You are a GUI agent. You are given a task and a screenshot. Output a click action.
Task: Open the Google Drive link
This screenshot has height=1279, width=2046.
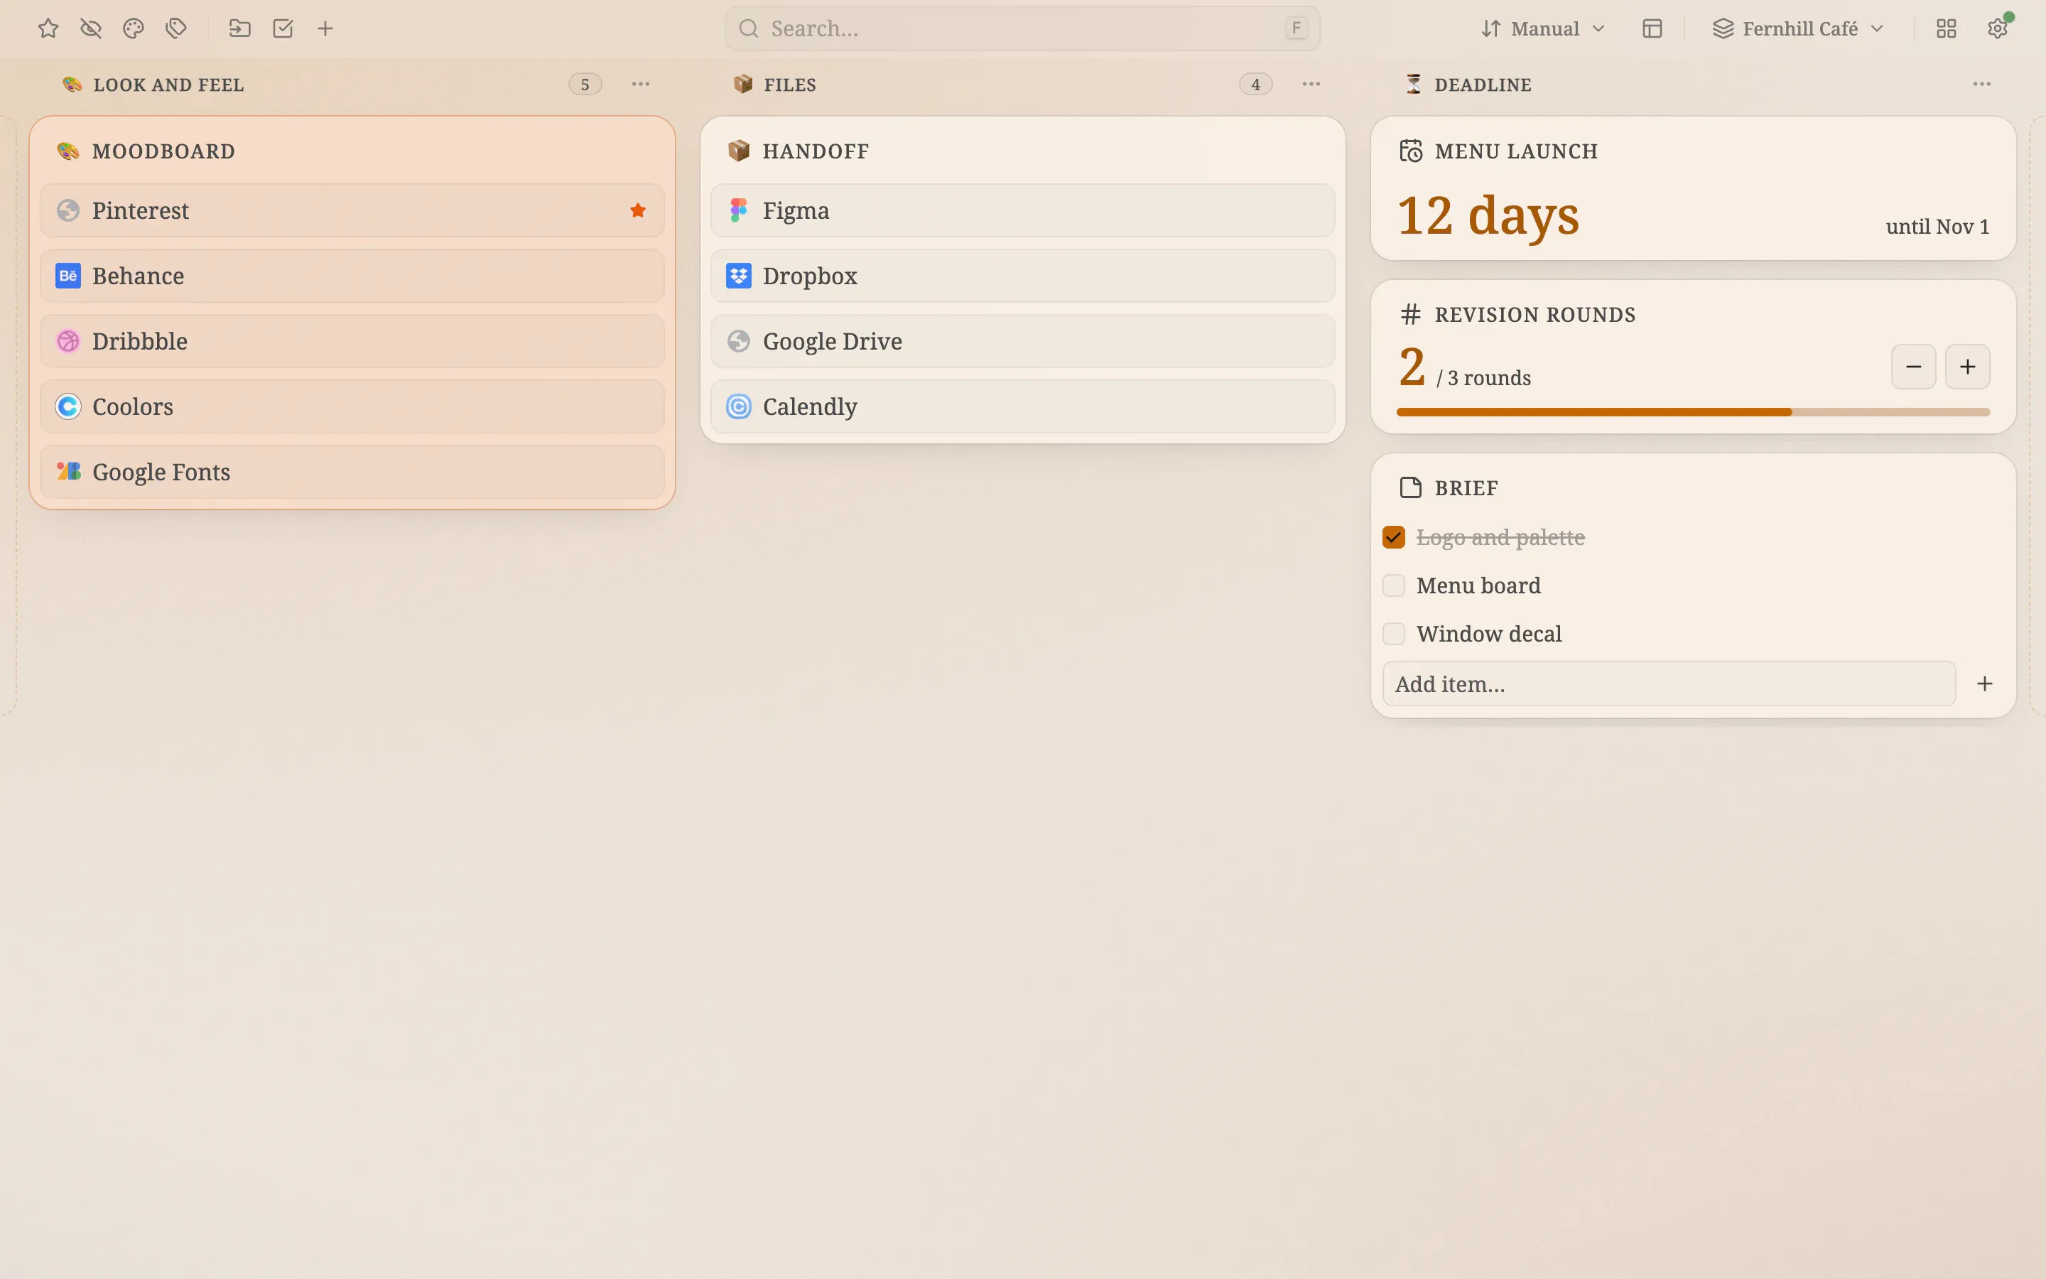click(1022, 341)
